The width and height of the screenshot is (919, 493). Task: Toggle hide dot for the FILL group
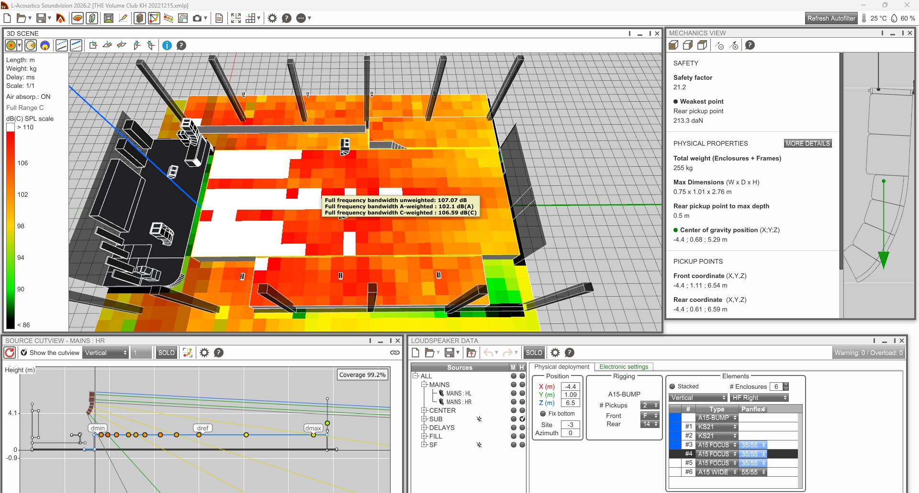522,436
